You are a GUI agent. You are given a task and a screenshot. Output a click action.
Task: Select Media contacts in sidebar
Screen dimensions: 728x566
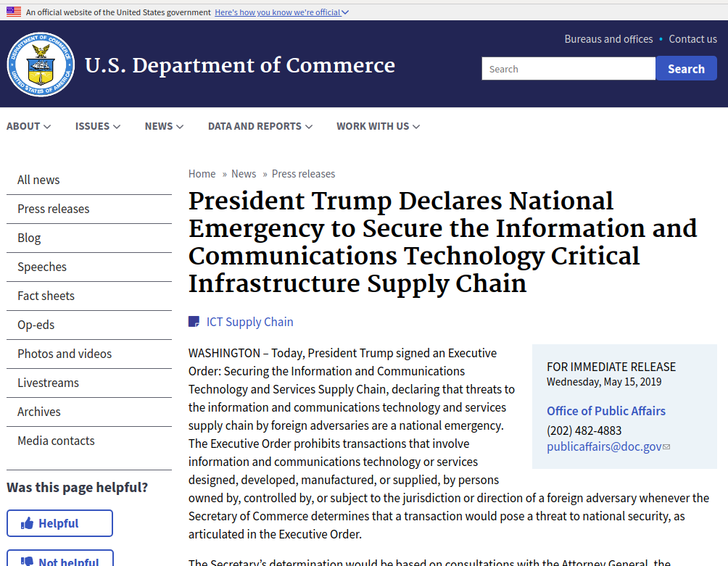[89, 441]
